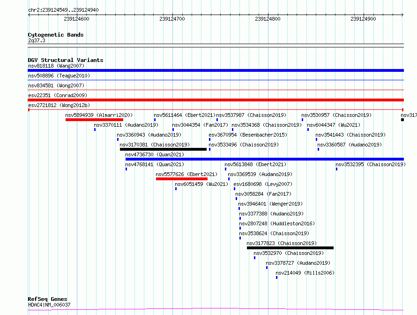417x315 pixels.
Task: Click the Cytogenetic Bands track title
Action: (x=56, y=35)
